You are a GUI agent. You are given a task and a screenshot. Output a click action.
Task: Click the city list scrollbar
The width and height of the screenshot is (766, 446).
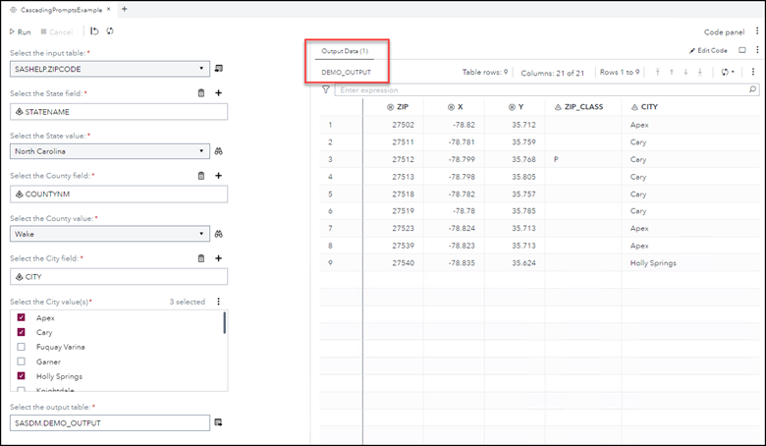pos(224,323)
